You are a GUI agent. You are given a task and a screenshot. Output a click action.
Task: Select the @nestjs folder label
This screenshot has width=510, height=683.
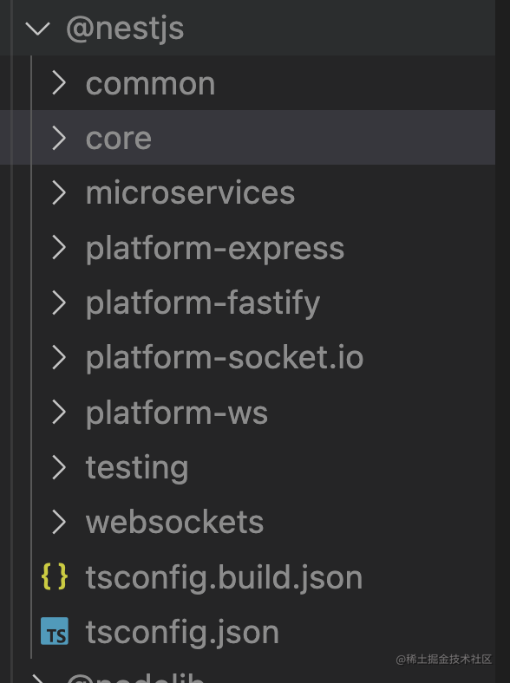[125, 29]
